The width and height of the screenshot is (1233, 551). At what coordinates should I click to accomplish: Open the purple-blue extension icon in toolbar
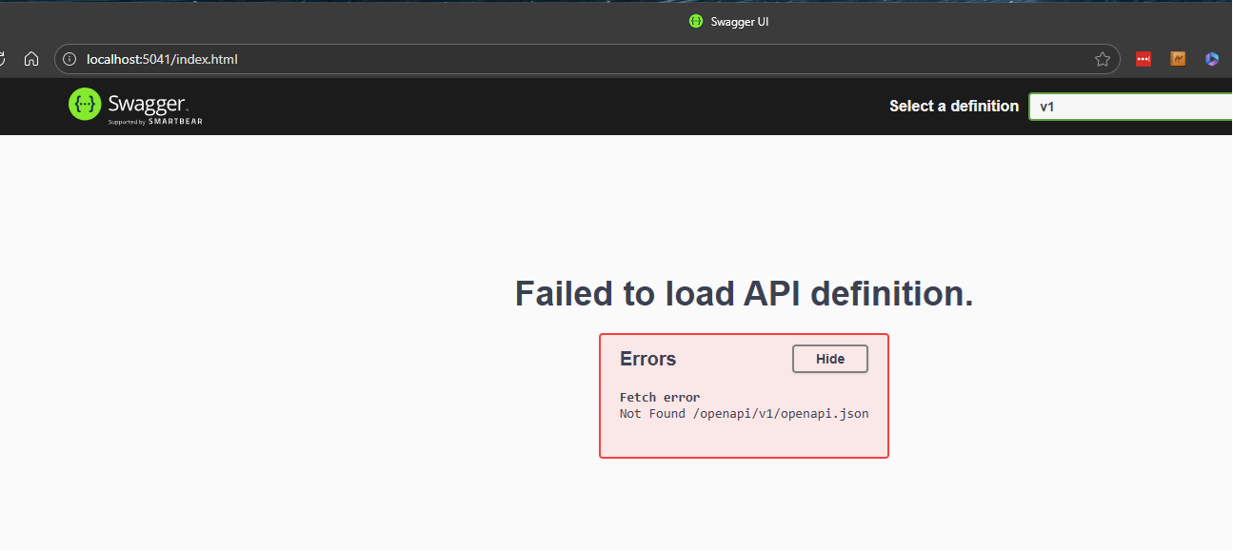click(x=1212, y=59)
